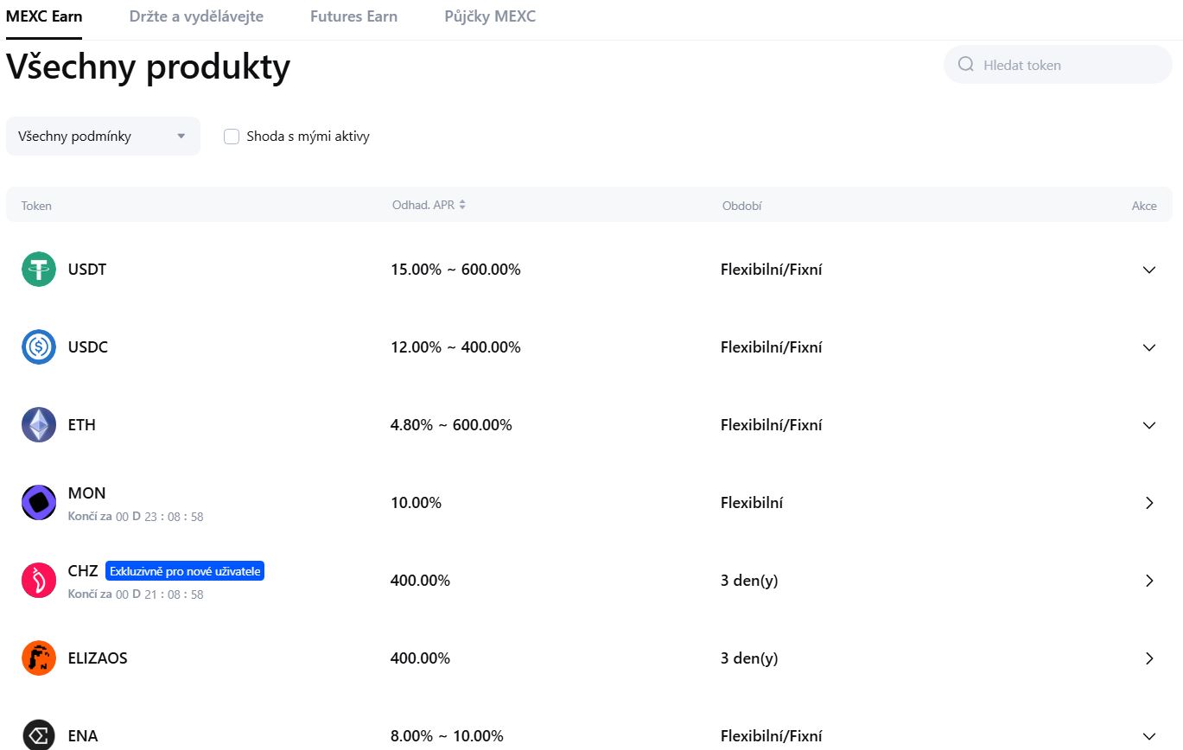The height and width of the screenshot is (750, 1183).
Task: Click the CHZ Chiliz token icon
Action: [x=39, y=581]
